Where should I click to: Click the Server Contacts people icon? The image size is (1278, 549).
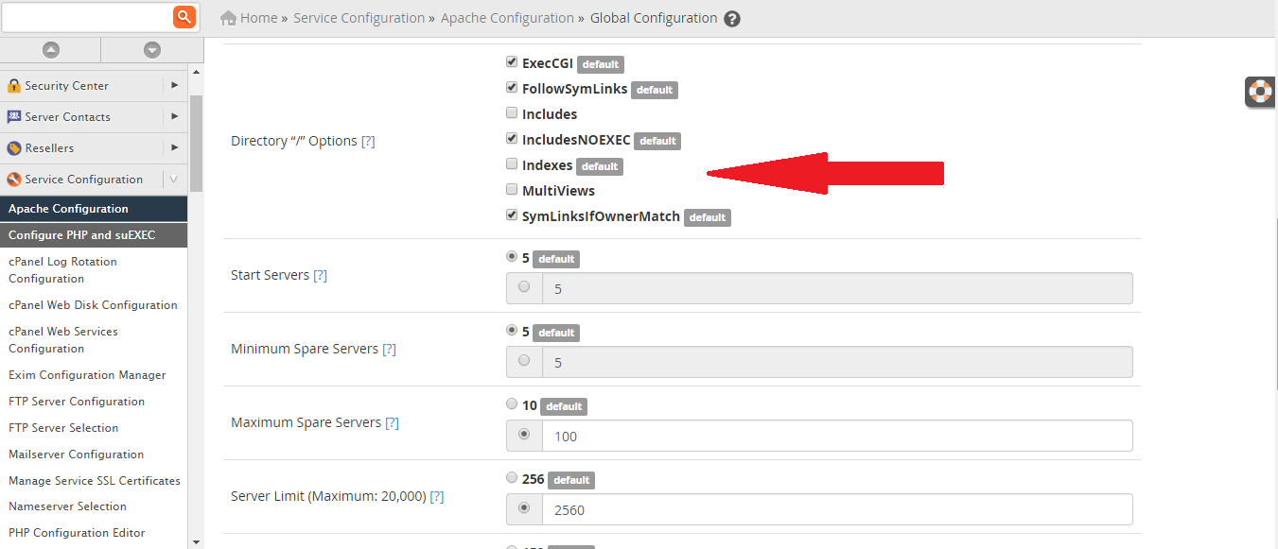(x=14, y=117)
